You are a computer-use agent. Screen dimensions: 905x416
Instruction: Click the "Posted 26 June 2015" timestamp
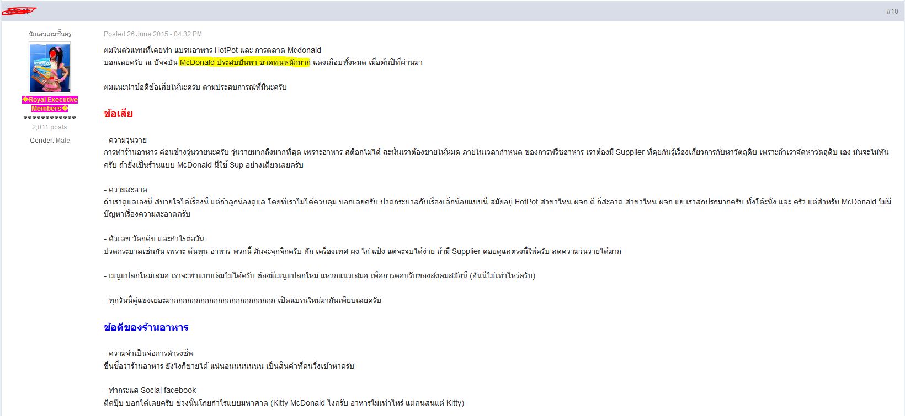tap(153, 34)
